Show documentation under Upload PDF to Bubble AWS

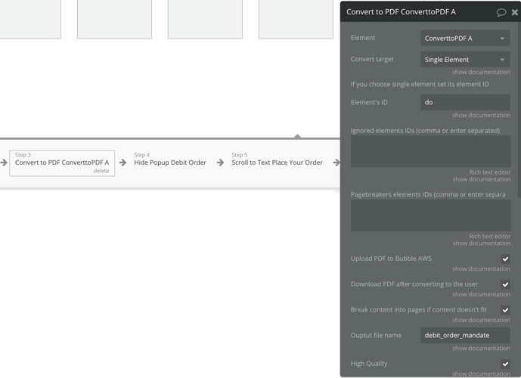[481, 268]
